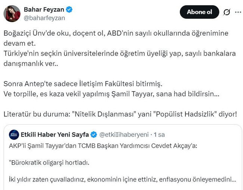Click the Grok icon beside Abone ol
This screenshot has height=190, width=243.
tap(227, 12)
